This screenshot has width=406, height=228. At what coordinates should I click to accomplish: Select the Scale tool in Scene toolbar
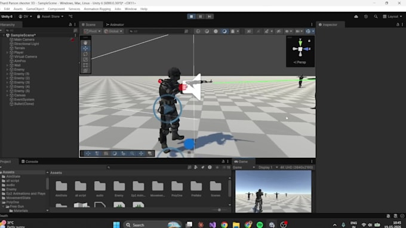click(x=85, y=60)
